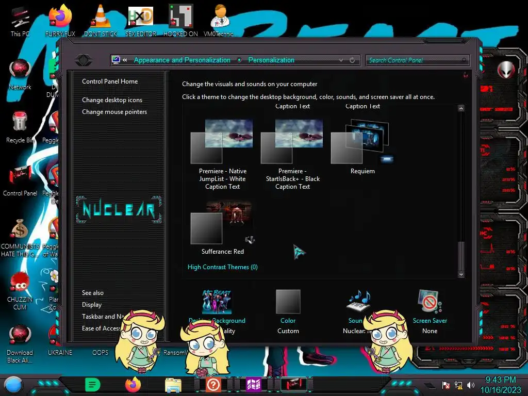Go to Appearance and Personalization breadcrumb
This screenshot has width=528, height=396.
click(182, 60)
